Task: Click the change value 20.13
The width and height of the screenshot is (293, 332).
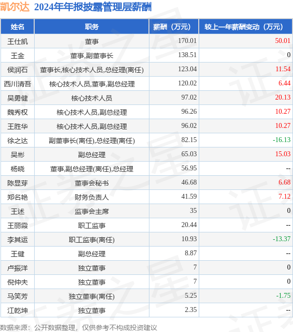Action: [x=283, y=97]
